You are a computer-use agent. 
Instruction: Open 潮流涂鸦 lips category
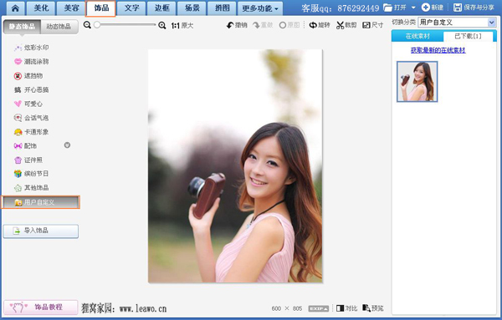pyautogui.click(x=32, y=61)
